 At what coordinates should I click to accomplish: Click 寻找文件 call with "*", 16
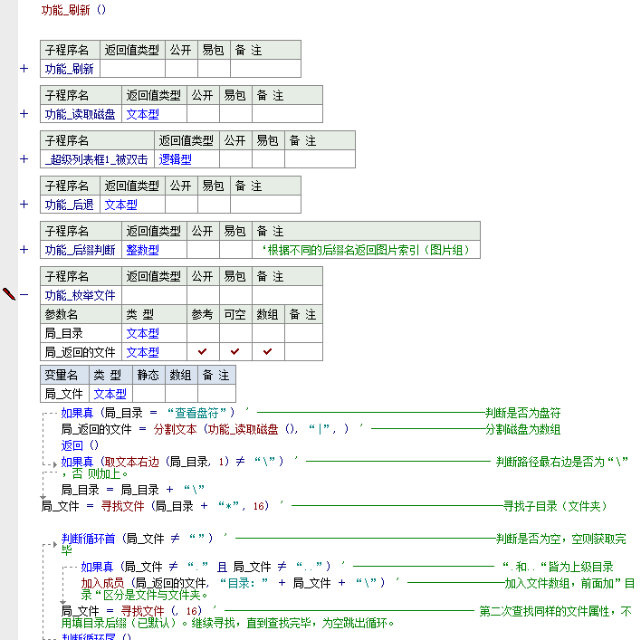click(x=185, y=506)
